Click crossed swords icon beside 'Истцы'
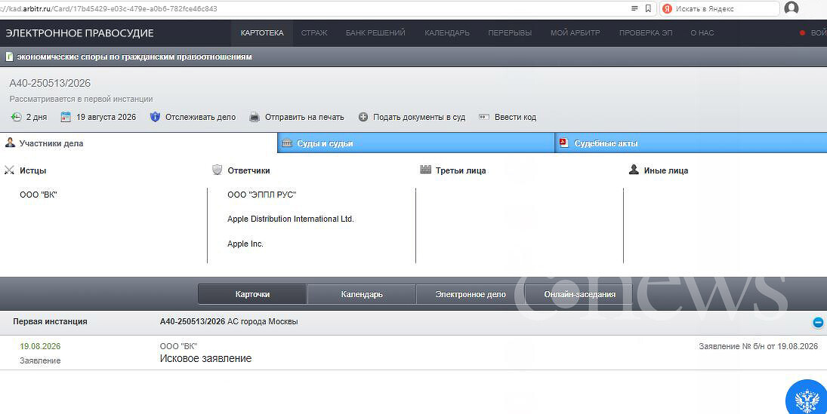Viewport: 827px width, 414px height. pyautogui.click(x=10, y=170)
